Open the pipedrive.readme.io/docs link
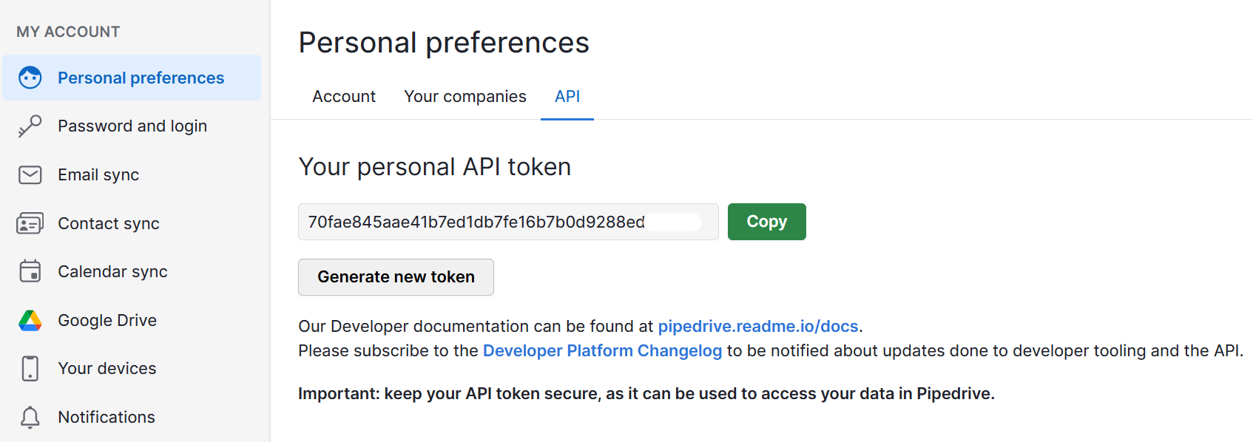1253x442 pixels. click(x=758, y=326)
